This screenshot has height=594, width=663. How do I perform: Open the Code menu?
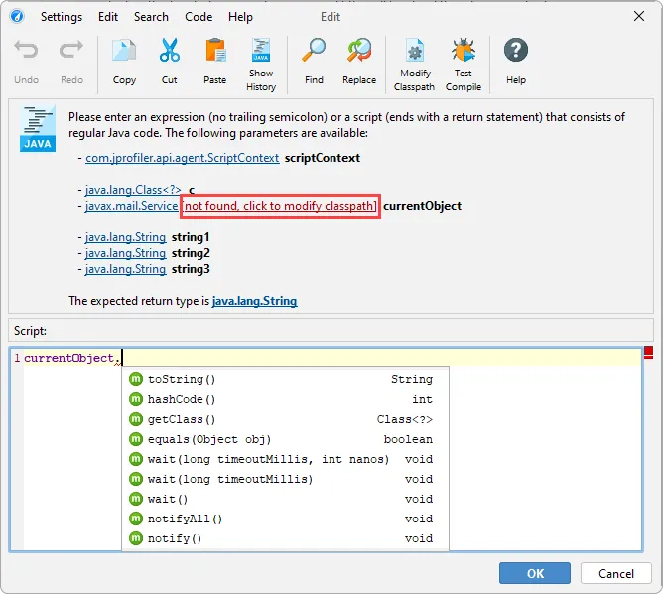point(199,17)
